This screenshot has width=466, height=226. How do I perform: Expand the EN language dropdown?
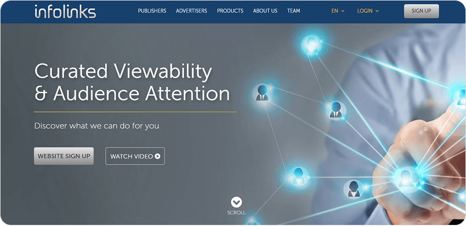[338, 11]
